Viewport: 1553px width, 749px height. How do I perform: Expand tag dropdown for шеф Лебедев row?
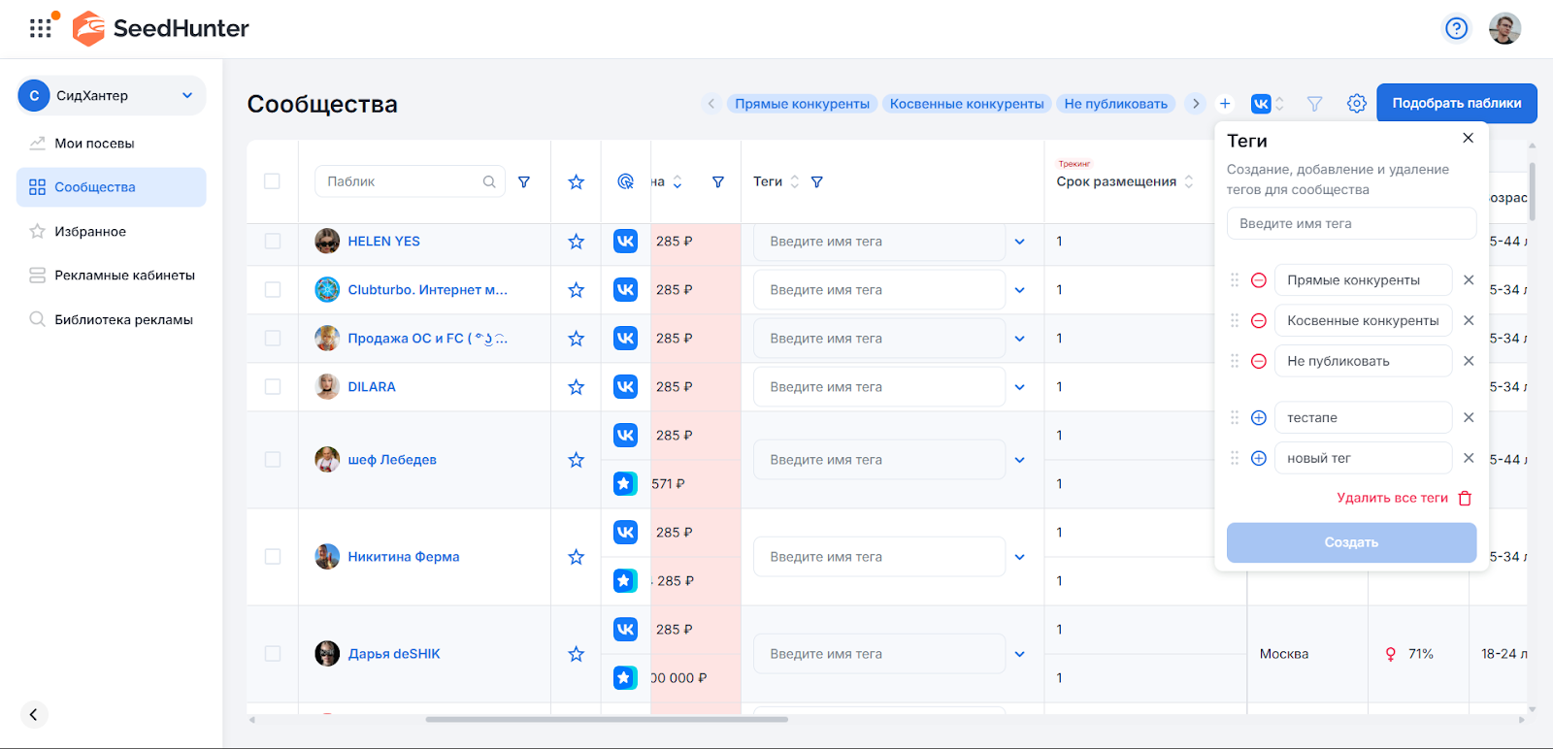1019,460
